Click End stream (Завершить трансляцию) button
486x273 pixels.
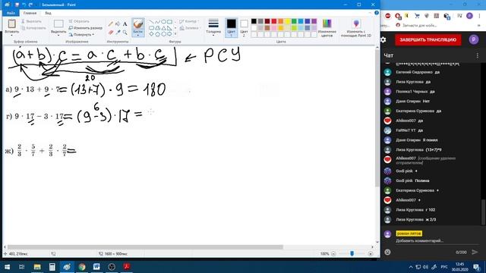[x=428, y=39]
